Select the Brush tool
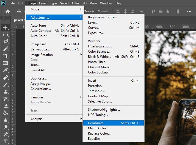196x145 pixels. (x=5, y=84)
